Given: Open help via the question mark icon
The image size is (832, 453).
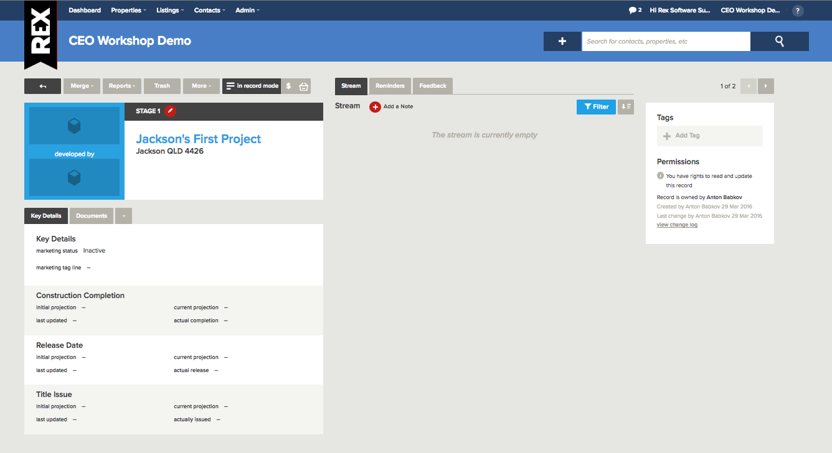Looking at the screenshot, I should coord(797,11).
